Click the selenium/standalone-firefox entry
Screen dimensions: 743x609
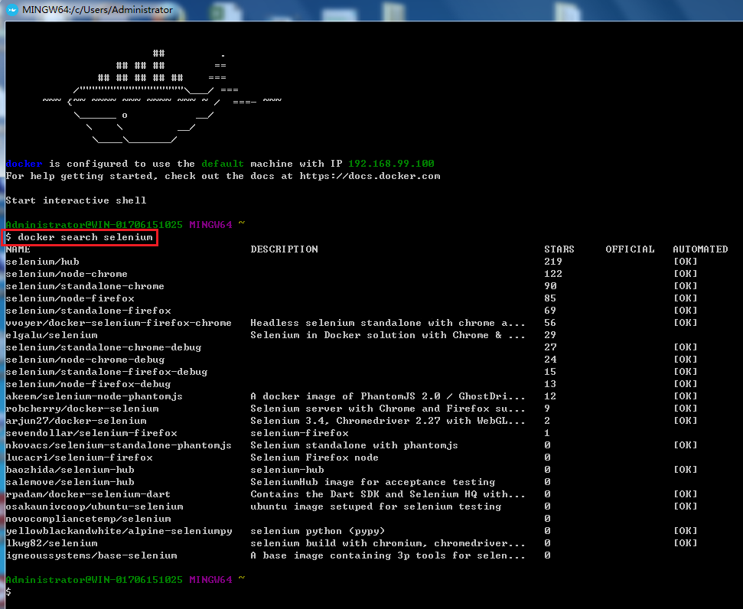tap(88, 311)
